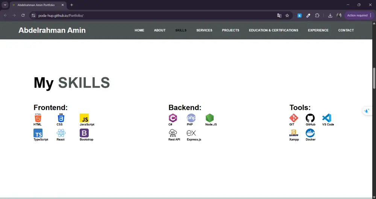
Task: View site information icon
Action: point(33,15)
